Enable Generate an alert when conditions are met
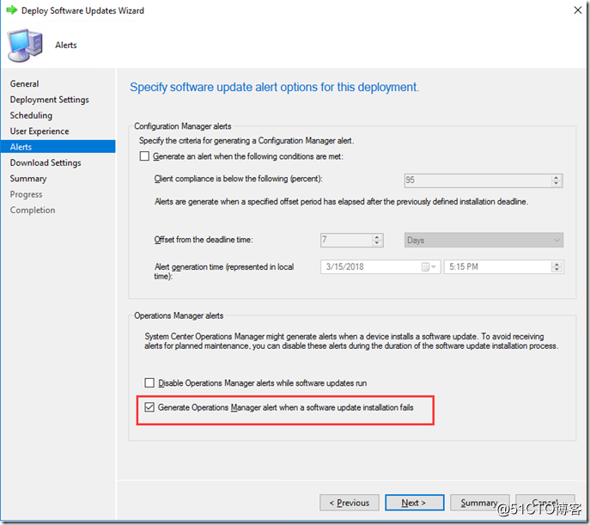This screenshot has width=590, height=525. 144,156
